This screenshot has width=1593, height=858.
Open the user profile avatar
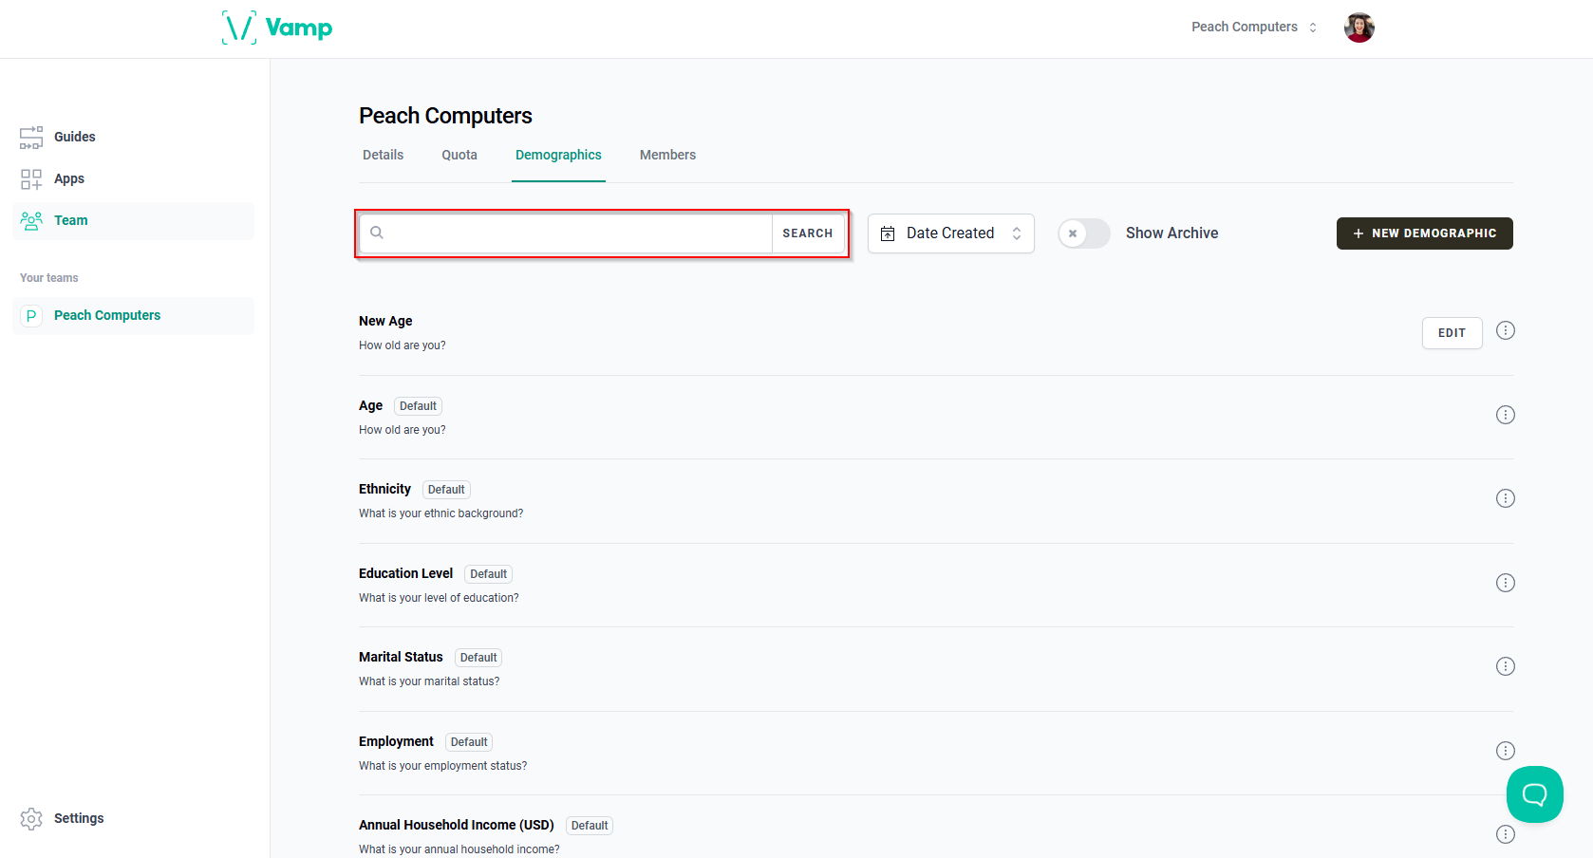(1359, 28)
